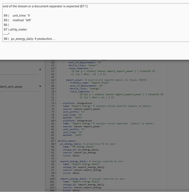This screenshot has height=192, width=189.
Task: Collapse the import_power block at line 66
Action: (x=55, y=80)
